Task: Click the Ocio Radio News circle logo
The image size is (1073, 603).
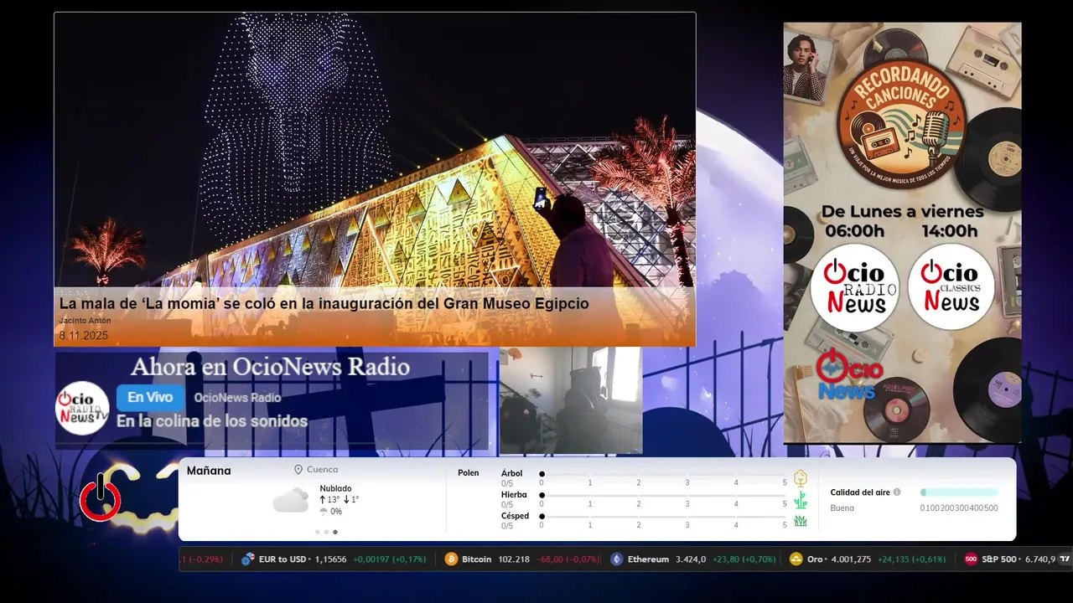Action: point(854,287)
